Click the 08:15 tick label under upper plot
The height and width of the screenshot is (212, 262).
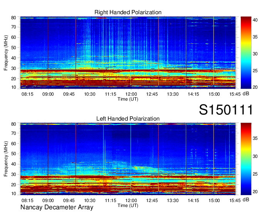pos(27,94)
